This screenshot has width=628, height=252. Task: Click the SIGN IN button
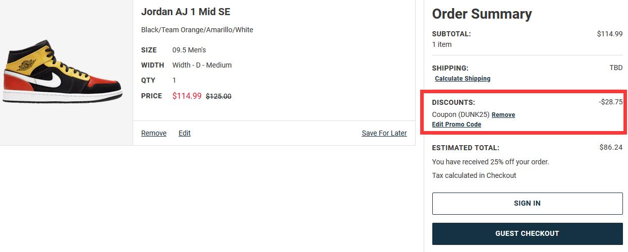click(527, 203)
